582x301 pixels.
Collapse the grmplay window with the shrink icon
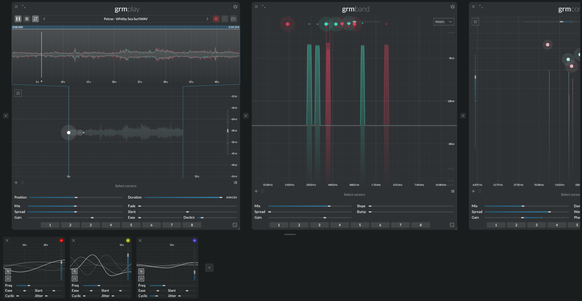point(24,7)
